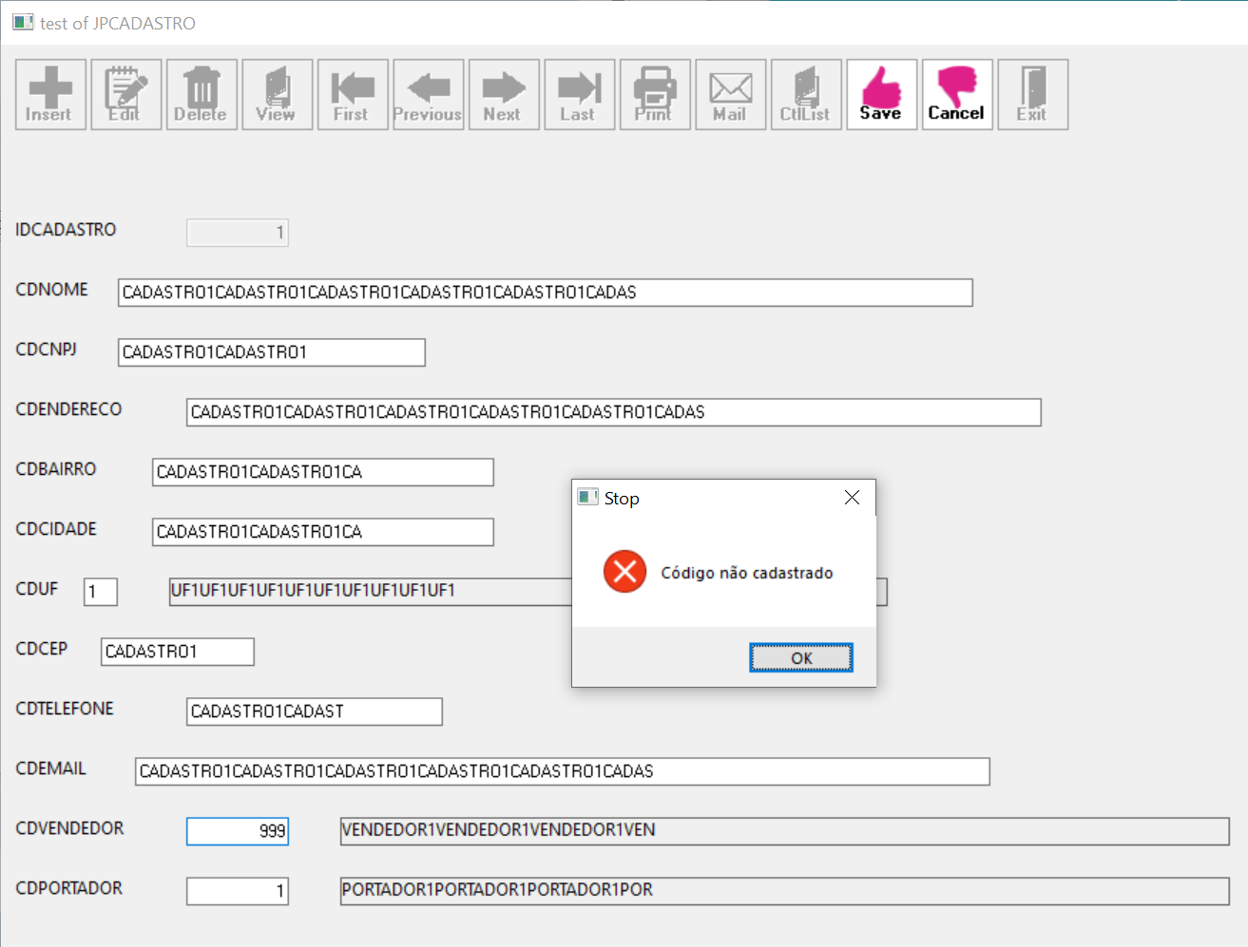Click the CDEMAIL label
Image resolution: width=1248 pixels, height=947 pixels.
point(51,768)
